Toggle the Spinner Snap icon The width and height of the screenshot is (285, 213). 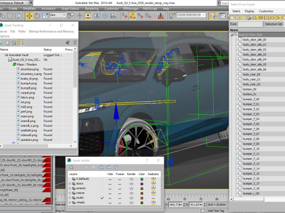pos(148,16)
